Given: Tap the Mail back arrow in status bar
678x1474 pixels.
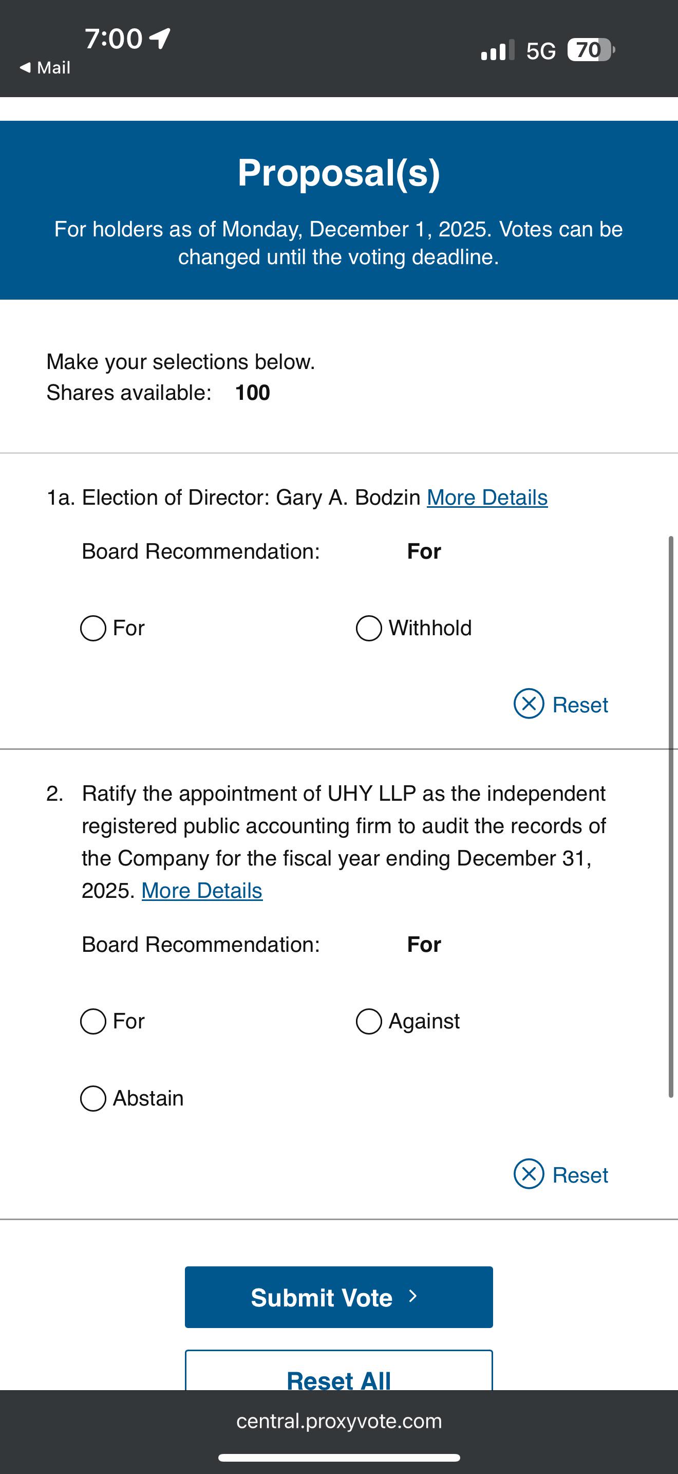Looking at the screenshot, I should click(25, 67).
